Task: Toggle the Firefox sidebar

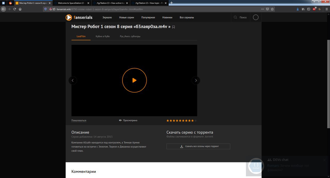Action: [x=309, y=9]
